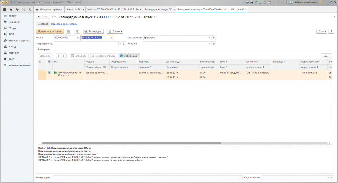The image size is (338, 183).
Task: Move table row up arrow
Action: [58, 56]
